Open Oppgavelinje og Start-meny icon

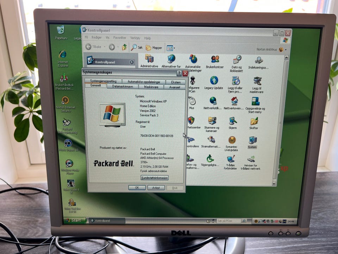coord(255,105)
